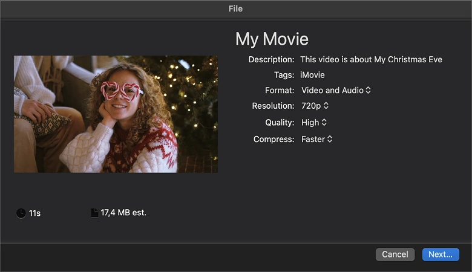
Task: Click the 11s duration value
Action: tap(34, 213)
